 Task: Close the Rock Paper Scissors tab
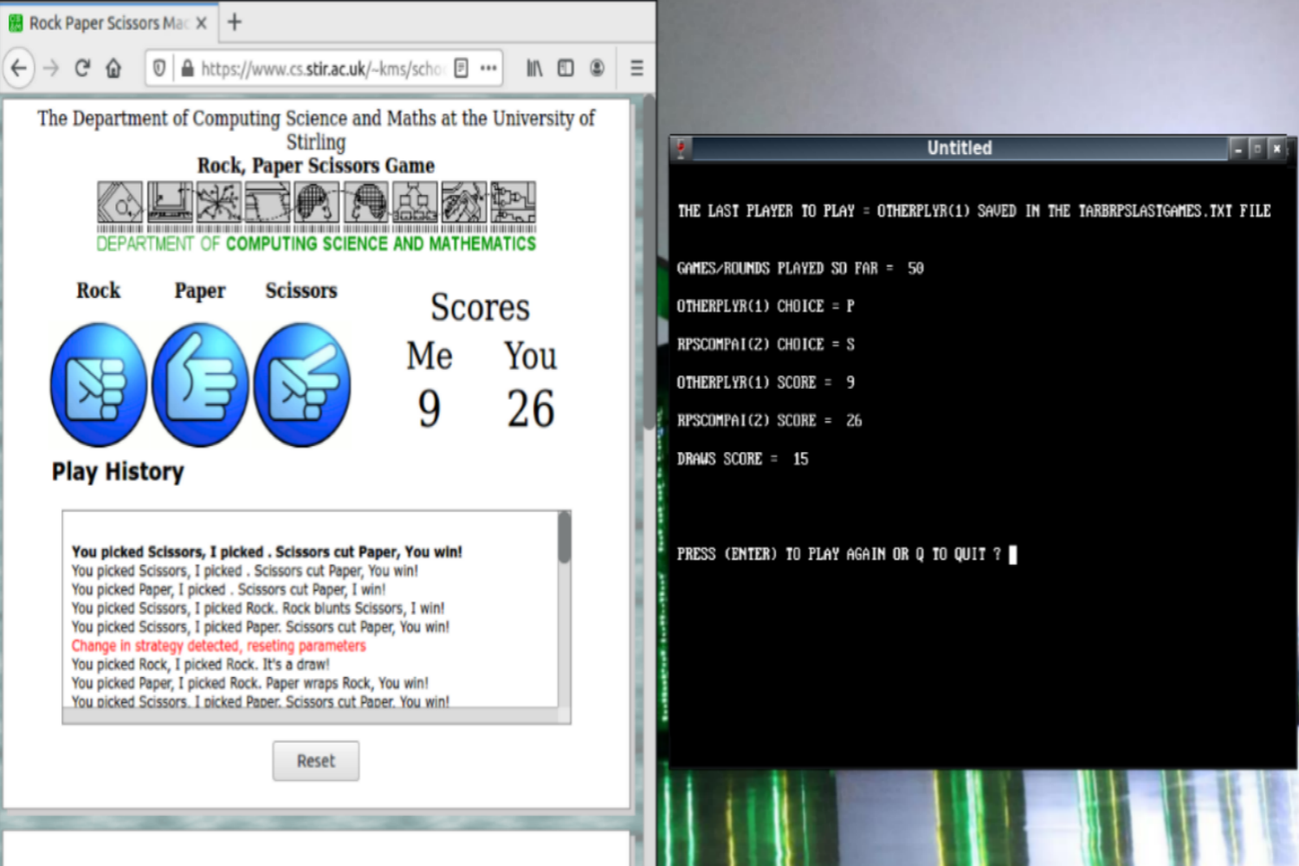click(x=201, y=23)
